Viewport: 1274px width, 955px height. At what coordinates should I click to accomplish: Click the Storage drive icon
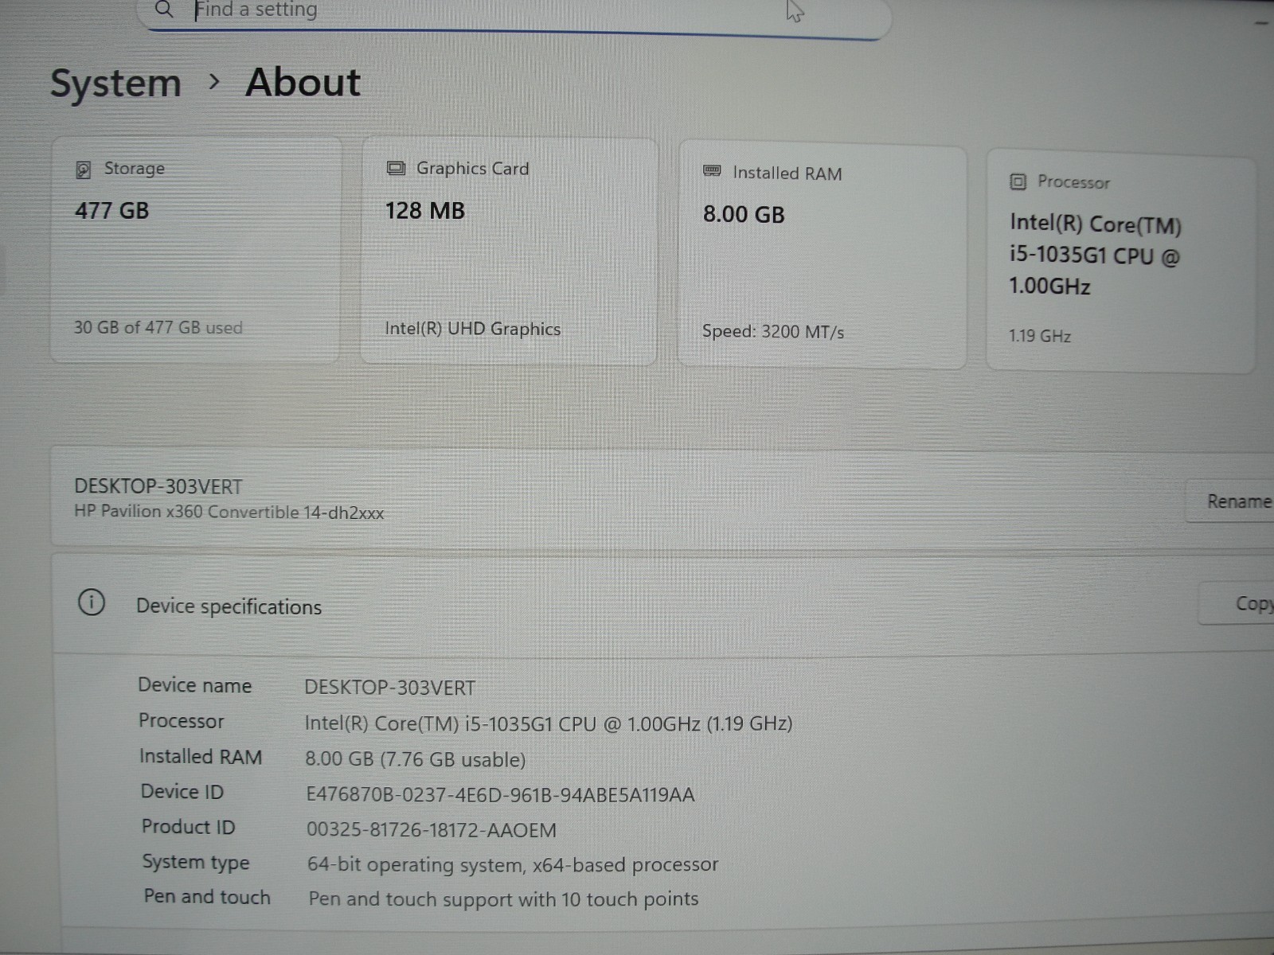tap(83, 170)
